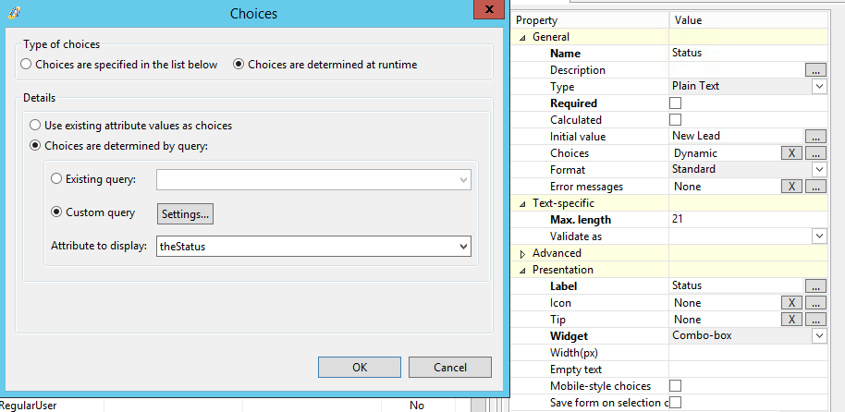
Task: Open the 'Validate as' dropdown
Action: pyautogui.click(x=819, y=236)
